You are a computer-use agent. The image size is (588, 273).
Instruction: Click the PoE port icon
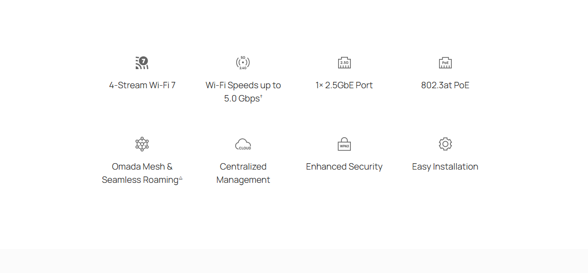(x=445, y=63)
